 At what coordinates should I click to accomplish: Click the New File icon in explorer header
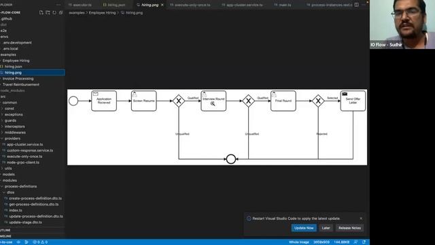41,12
